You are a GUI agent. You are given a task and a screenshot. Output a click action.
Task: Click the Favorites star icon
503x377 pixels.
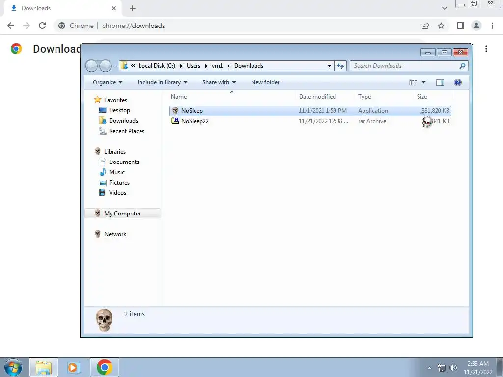tap(98, 100)
